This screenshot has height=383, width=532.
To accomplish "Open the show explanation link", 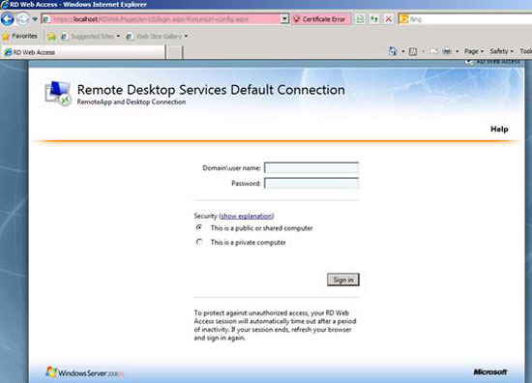I will click(x=247, y=216).
